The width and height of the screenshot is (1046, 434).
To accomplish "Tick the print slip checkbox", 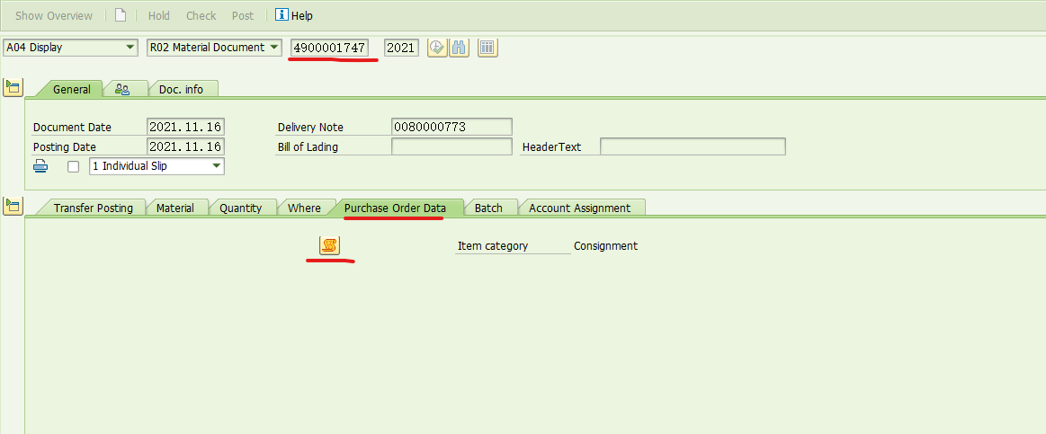I will click(x=74, y=166).
